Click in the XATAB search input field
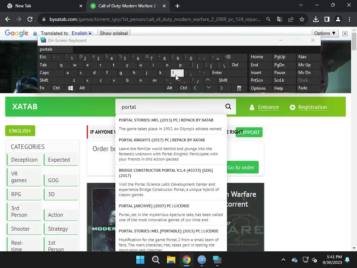Image resolution: width=357 pixels, height=268 pixels. coord(170,107)
